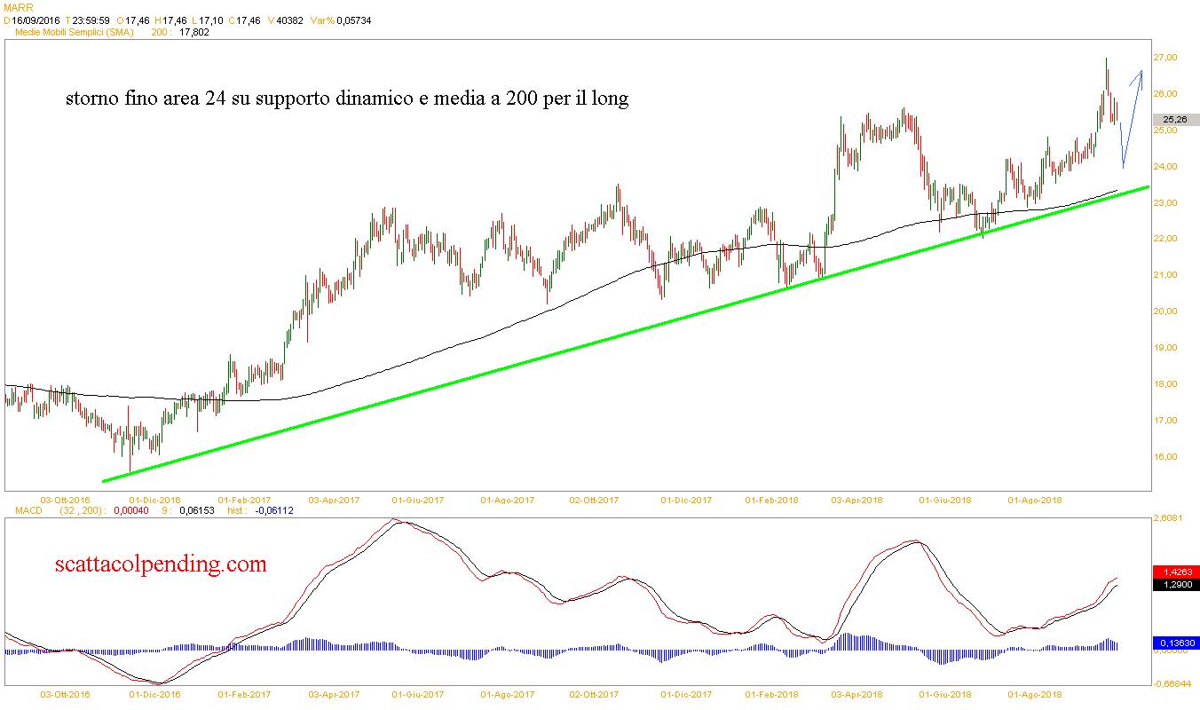1200x710 pixels.
Task: Click the blue histogram value tag 0,13630
Action: coord(1173,643)
